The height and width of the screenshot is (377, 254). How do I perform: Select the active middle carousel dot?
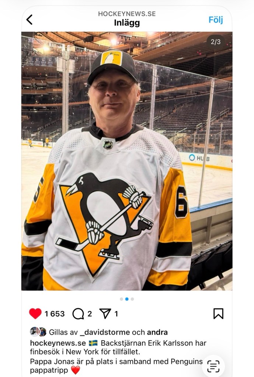pos(127,299)
